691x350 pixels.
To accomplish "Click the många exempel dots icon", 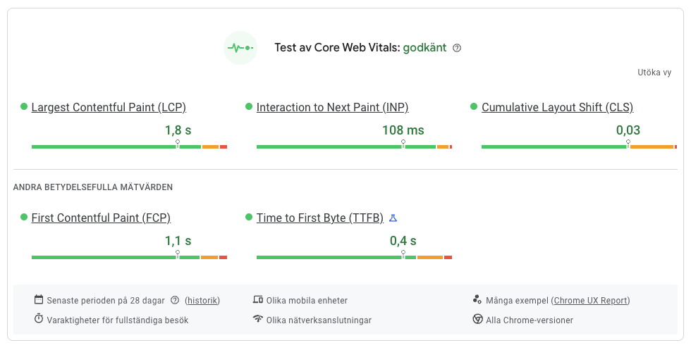I will pos(478,300).
